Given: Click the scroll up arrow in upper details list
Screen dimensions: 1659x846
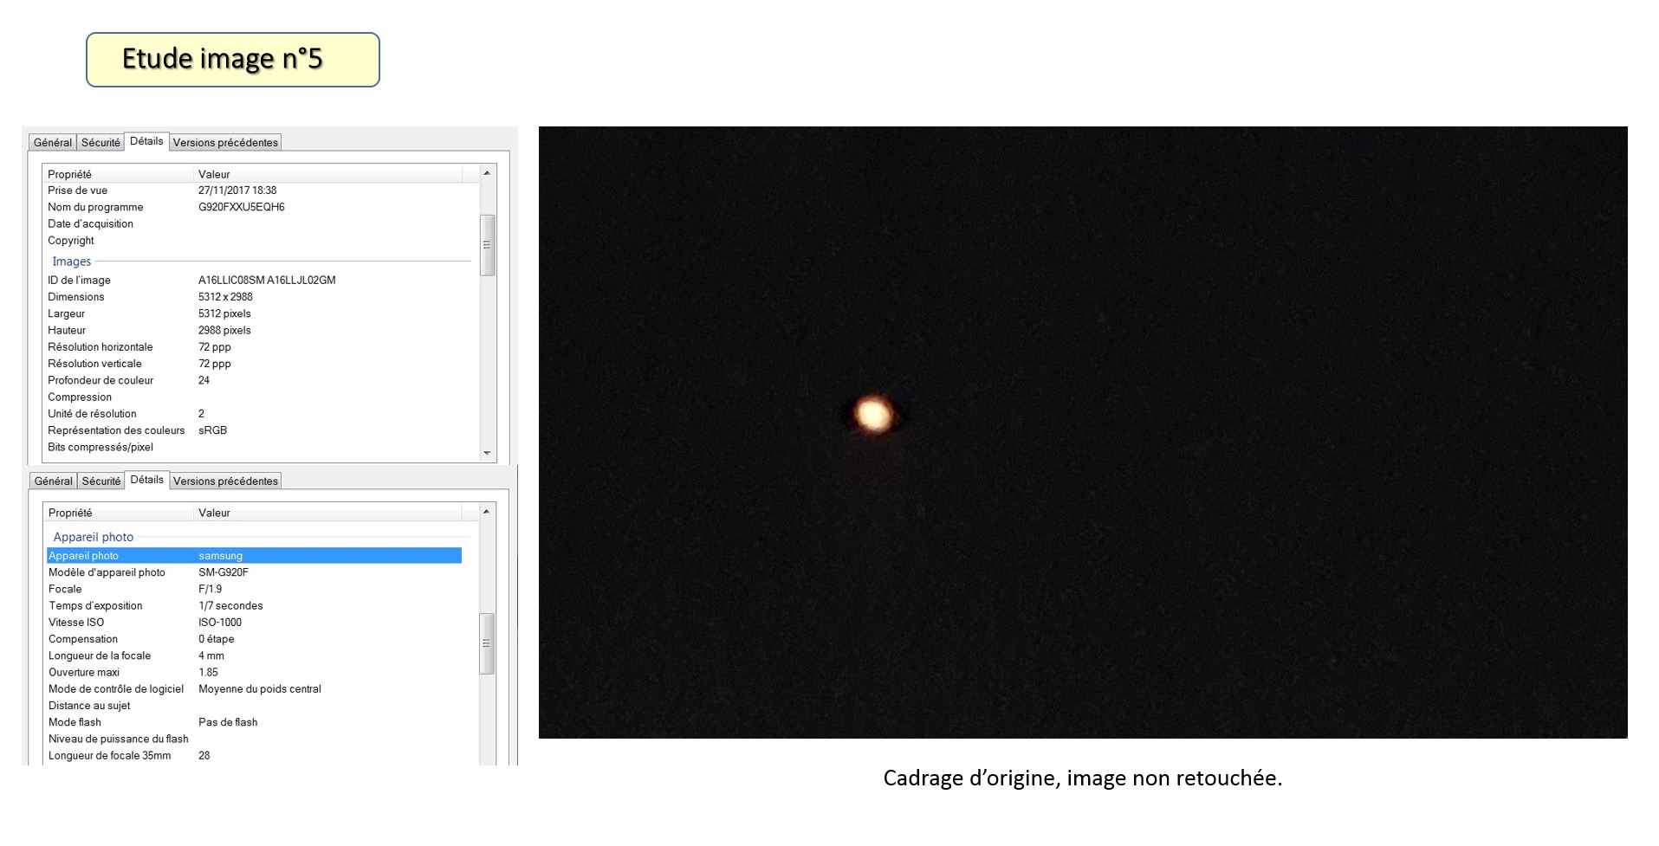Looking at the screenshot, I should point(487,173).
